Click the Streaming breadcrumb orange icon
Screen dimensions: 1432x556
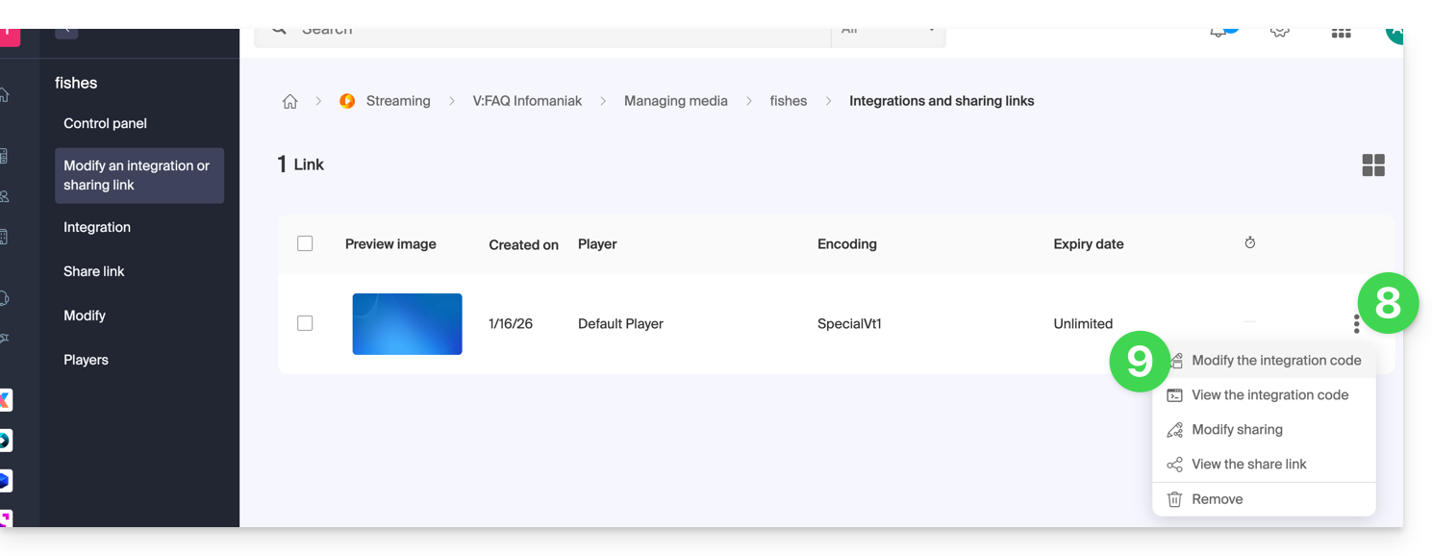(x=347, y=101)
